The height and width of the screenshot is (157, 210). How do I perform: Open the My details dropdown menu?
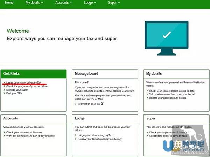coord(34,3)
